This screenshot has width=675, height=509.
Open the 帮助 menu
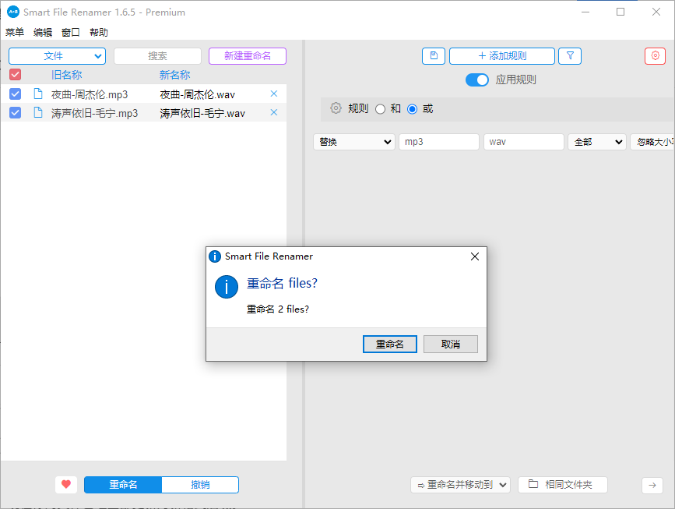coord(99,32)
